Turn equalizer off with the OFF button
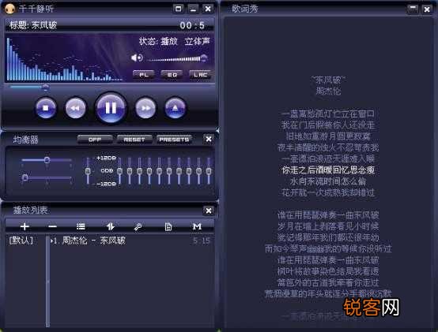The width and height of the screenshot is (438, 332). [x=95, y=140]
